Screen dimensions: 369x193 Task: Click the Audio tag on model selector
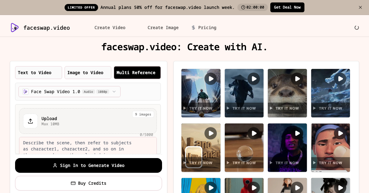pyautogui.click(x=89, y=92)
